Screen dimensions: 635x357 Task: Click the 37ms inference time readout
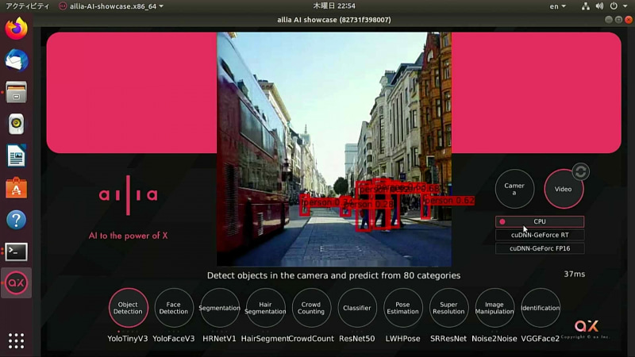pos(574,274)
